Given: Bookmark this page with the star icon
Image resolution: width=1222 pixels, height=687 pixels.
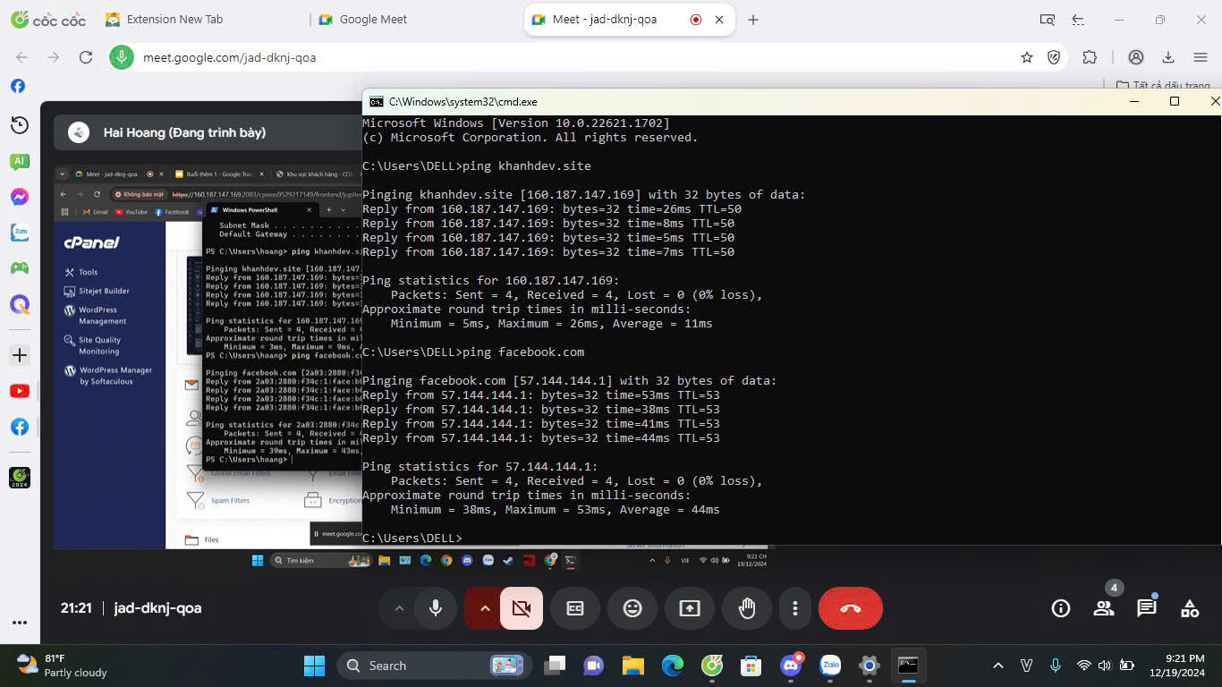Looking at the screenshot, I should (x=1027, y=57).
